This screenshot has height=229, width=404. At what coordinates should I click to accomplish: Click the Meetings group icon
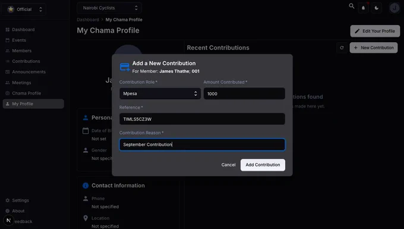coord(8,83)
